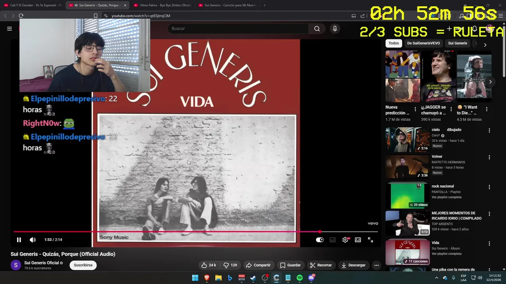Download the video via Descargar
The width and height of the screenshot is (506, 284).
coord(353,265)
